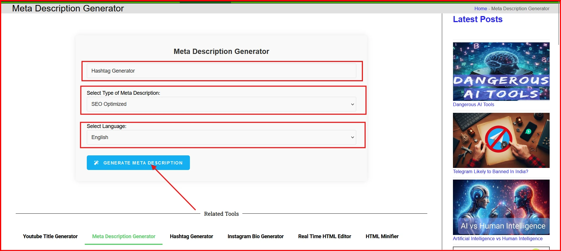Open the Real Time HTML Editor tab
Screen dimensions: 561x251
(x=324, y=236)
